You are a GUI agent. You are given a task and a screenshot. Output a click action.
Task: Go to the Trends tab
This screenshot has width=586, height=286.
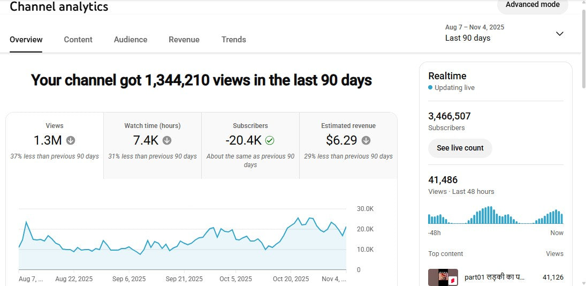click(234, 40)
